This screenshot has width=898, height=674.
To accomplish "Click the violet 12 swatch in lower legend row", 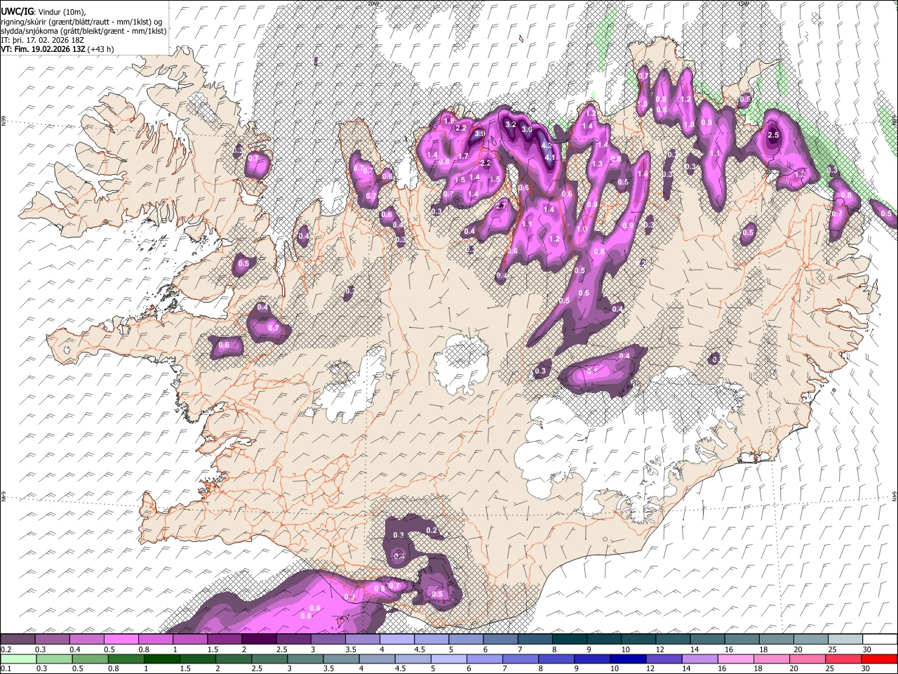I will [664, 659].
